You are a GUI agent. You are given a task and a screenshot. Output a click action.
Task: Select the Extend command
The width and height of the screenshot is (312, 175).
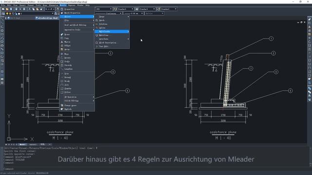(77, 77)
